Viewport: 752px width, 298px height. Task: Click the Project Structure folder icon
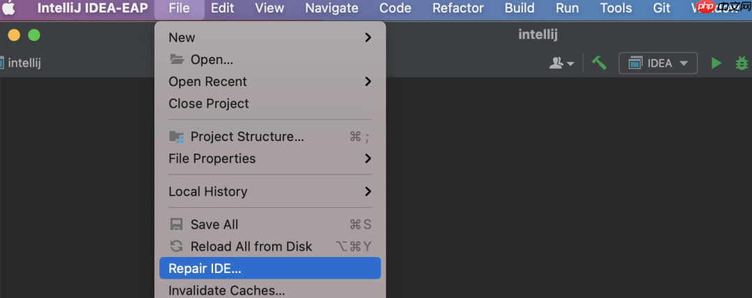pyautogui.click(x=176, y=137)
